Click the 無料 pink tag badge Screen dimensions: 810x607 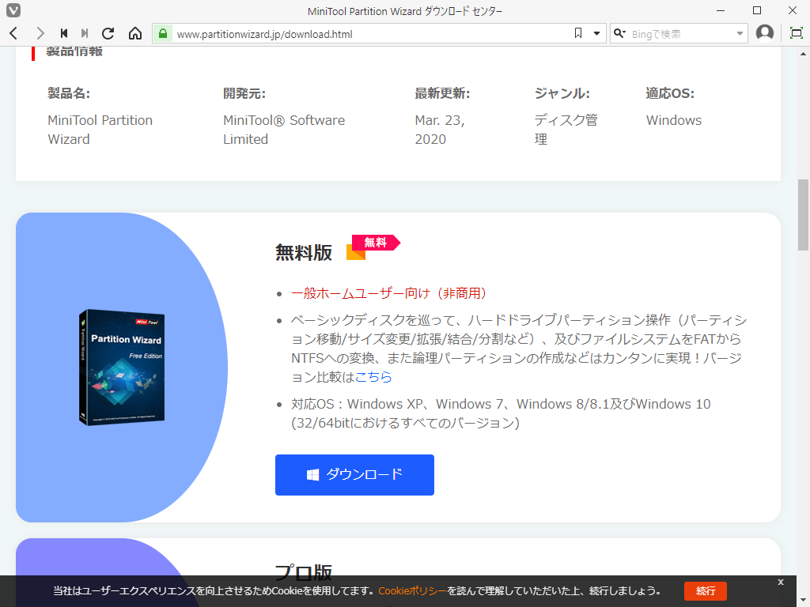(x=376, y=242)
